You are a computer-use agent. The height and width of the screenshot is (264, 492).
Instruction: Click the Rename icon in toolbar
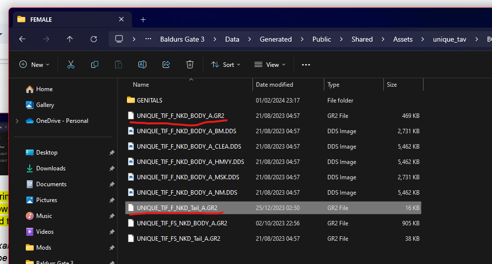click(142, 64)
